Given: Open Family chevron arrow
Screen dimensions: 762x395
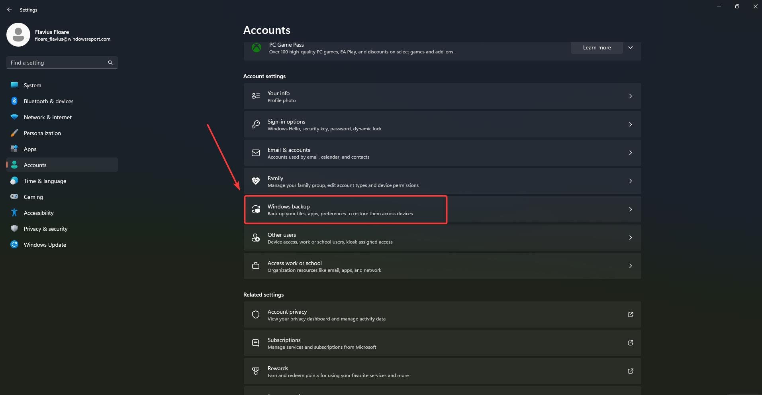Looking at the screenshot, I should [x=631, y=181].
